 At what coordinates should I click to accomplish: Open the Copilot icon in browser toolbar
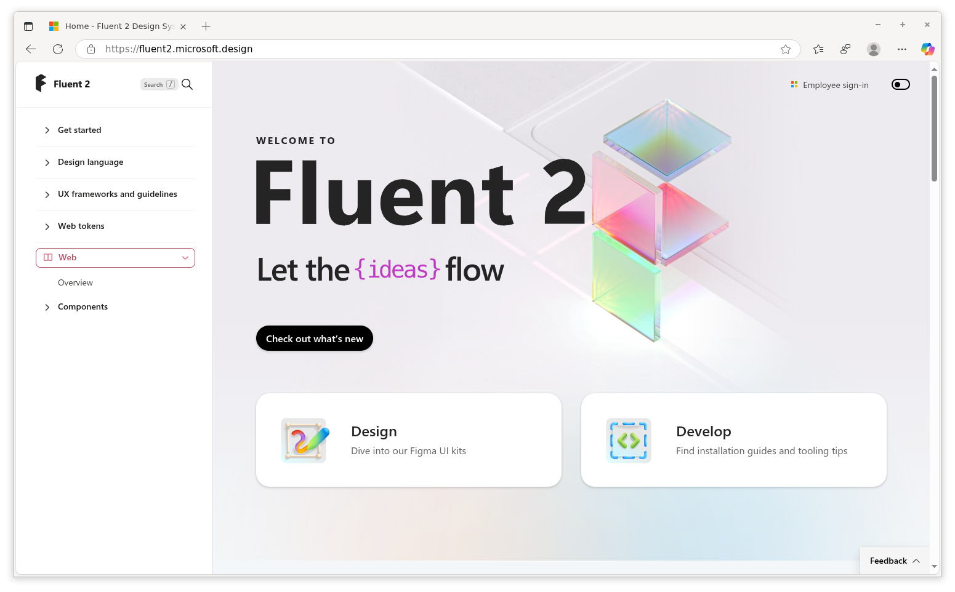pos(927,49)
